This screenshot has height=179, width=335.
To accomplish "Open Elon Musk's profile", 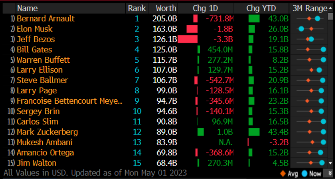I will pyautogui.click(x=35, y=29).
